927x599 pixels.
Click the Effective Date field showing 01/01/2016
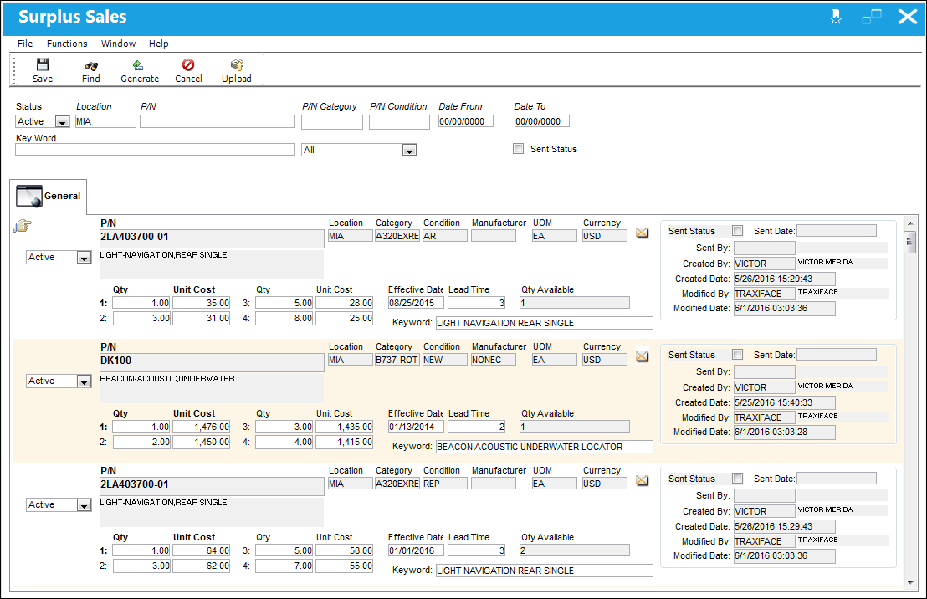[x=416, y=550]
